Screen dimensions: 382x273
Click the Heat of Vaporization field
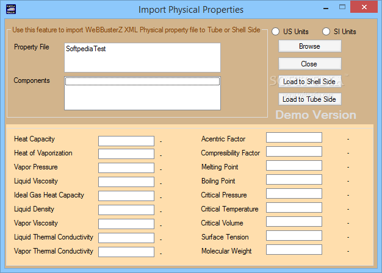pos(126,154)
